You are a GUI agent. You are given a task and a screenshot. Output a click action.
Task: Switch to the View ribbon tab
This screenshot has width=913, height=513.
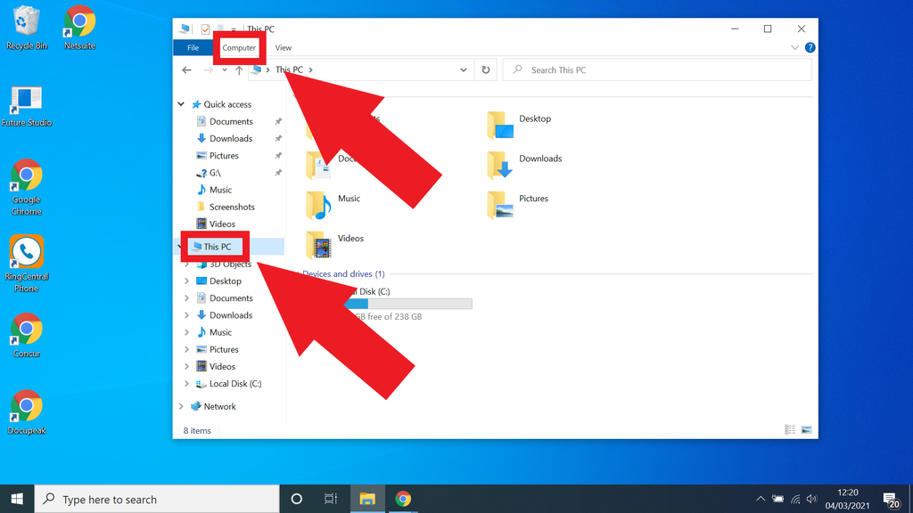[x=283, y=47]
